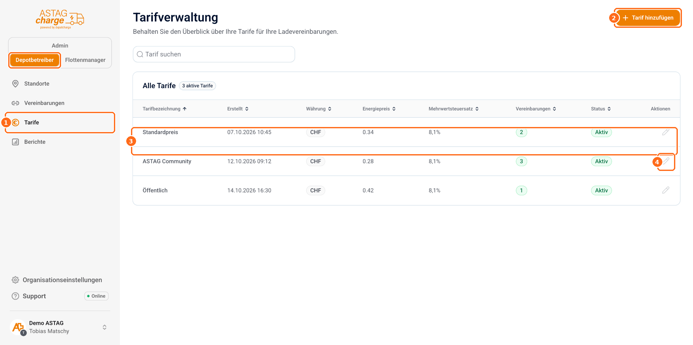Sort by Tarifbezeichnung column arrow
693x345 pixels.
click(x=184, y=109)
